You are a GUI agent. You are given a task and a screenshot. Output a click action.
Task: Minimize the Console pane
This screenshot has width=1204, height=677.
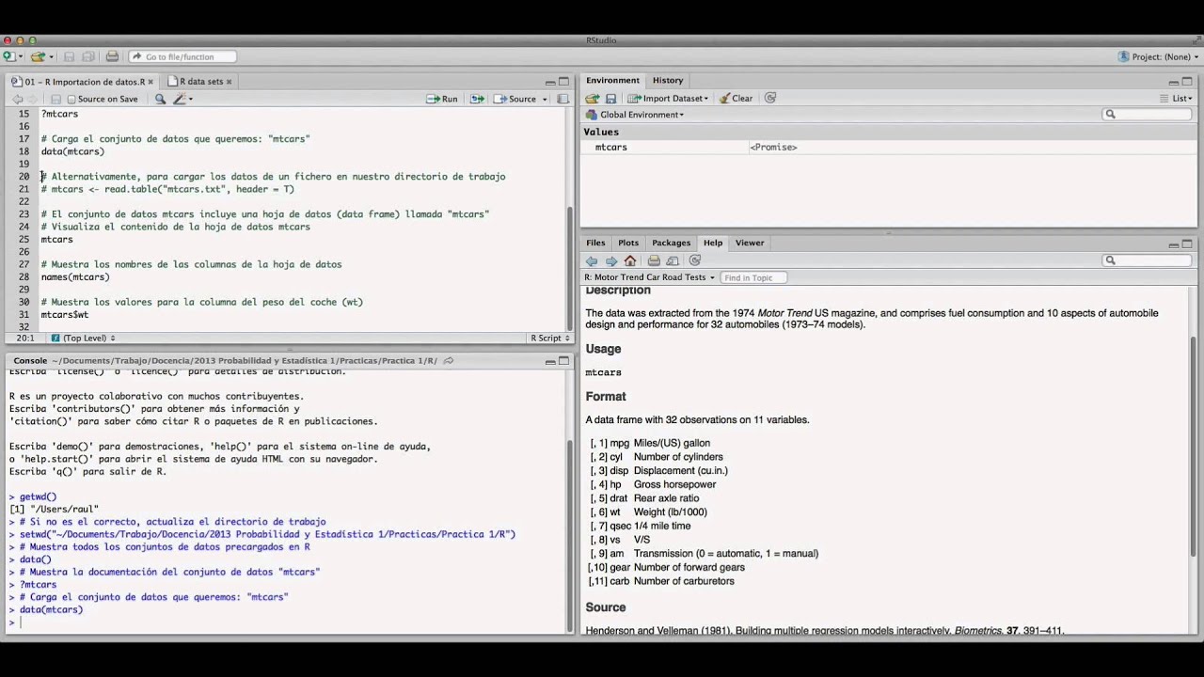pos(550,361)
